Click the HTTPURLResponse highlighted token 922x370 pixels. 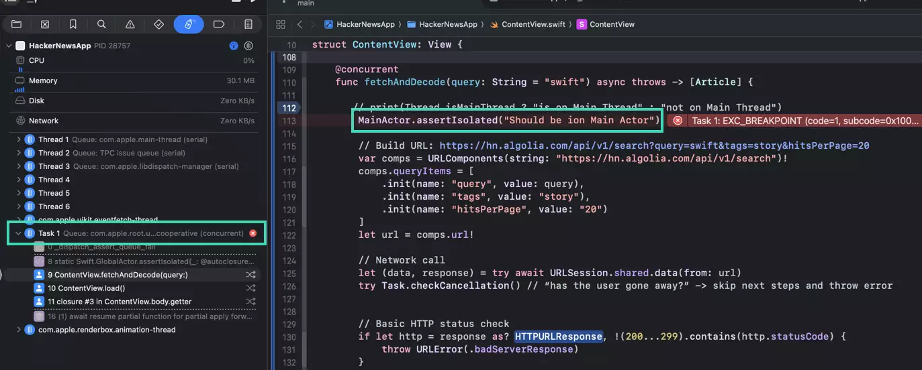tap(559, 336)
